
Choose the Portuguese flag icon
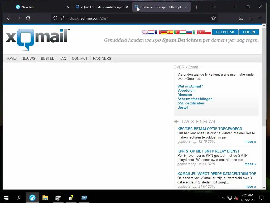[176, 32]
